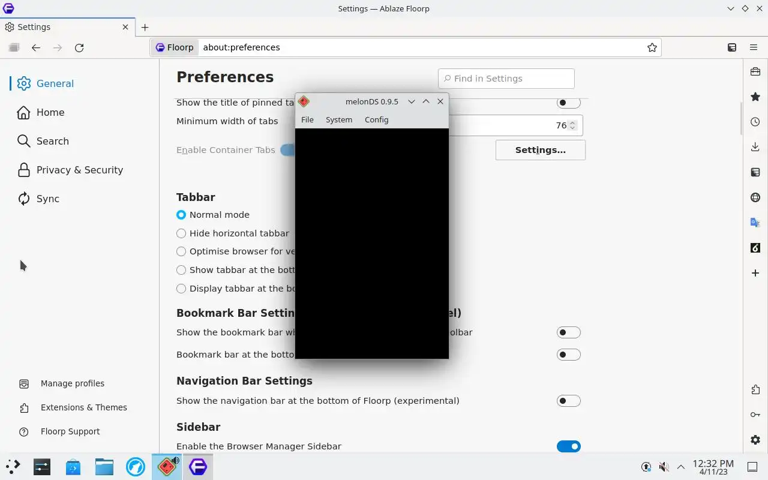The width and height of the screenshot is (768, 480).
Task: Open melonDS window menu chevron down
Action: coord(412,101)
